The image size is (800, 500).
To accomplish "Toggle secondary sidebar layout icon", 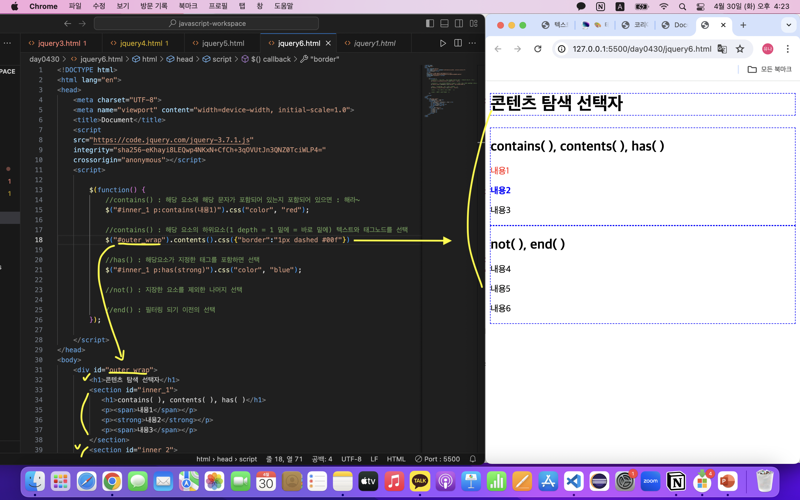I will click(x=459, y=24).
